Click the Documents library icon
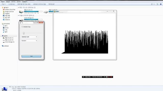The image size is (163, 91). click(x=4, y=26)
